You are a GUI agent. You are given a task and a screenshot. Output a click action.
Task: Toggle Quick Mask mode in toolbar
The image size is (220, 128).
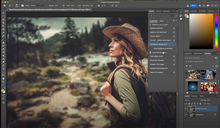pos(3,95)
